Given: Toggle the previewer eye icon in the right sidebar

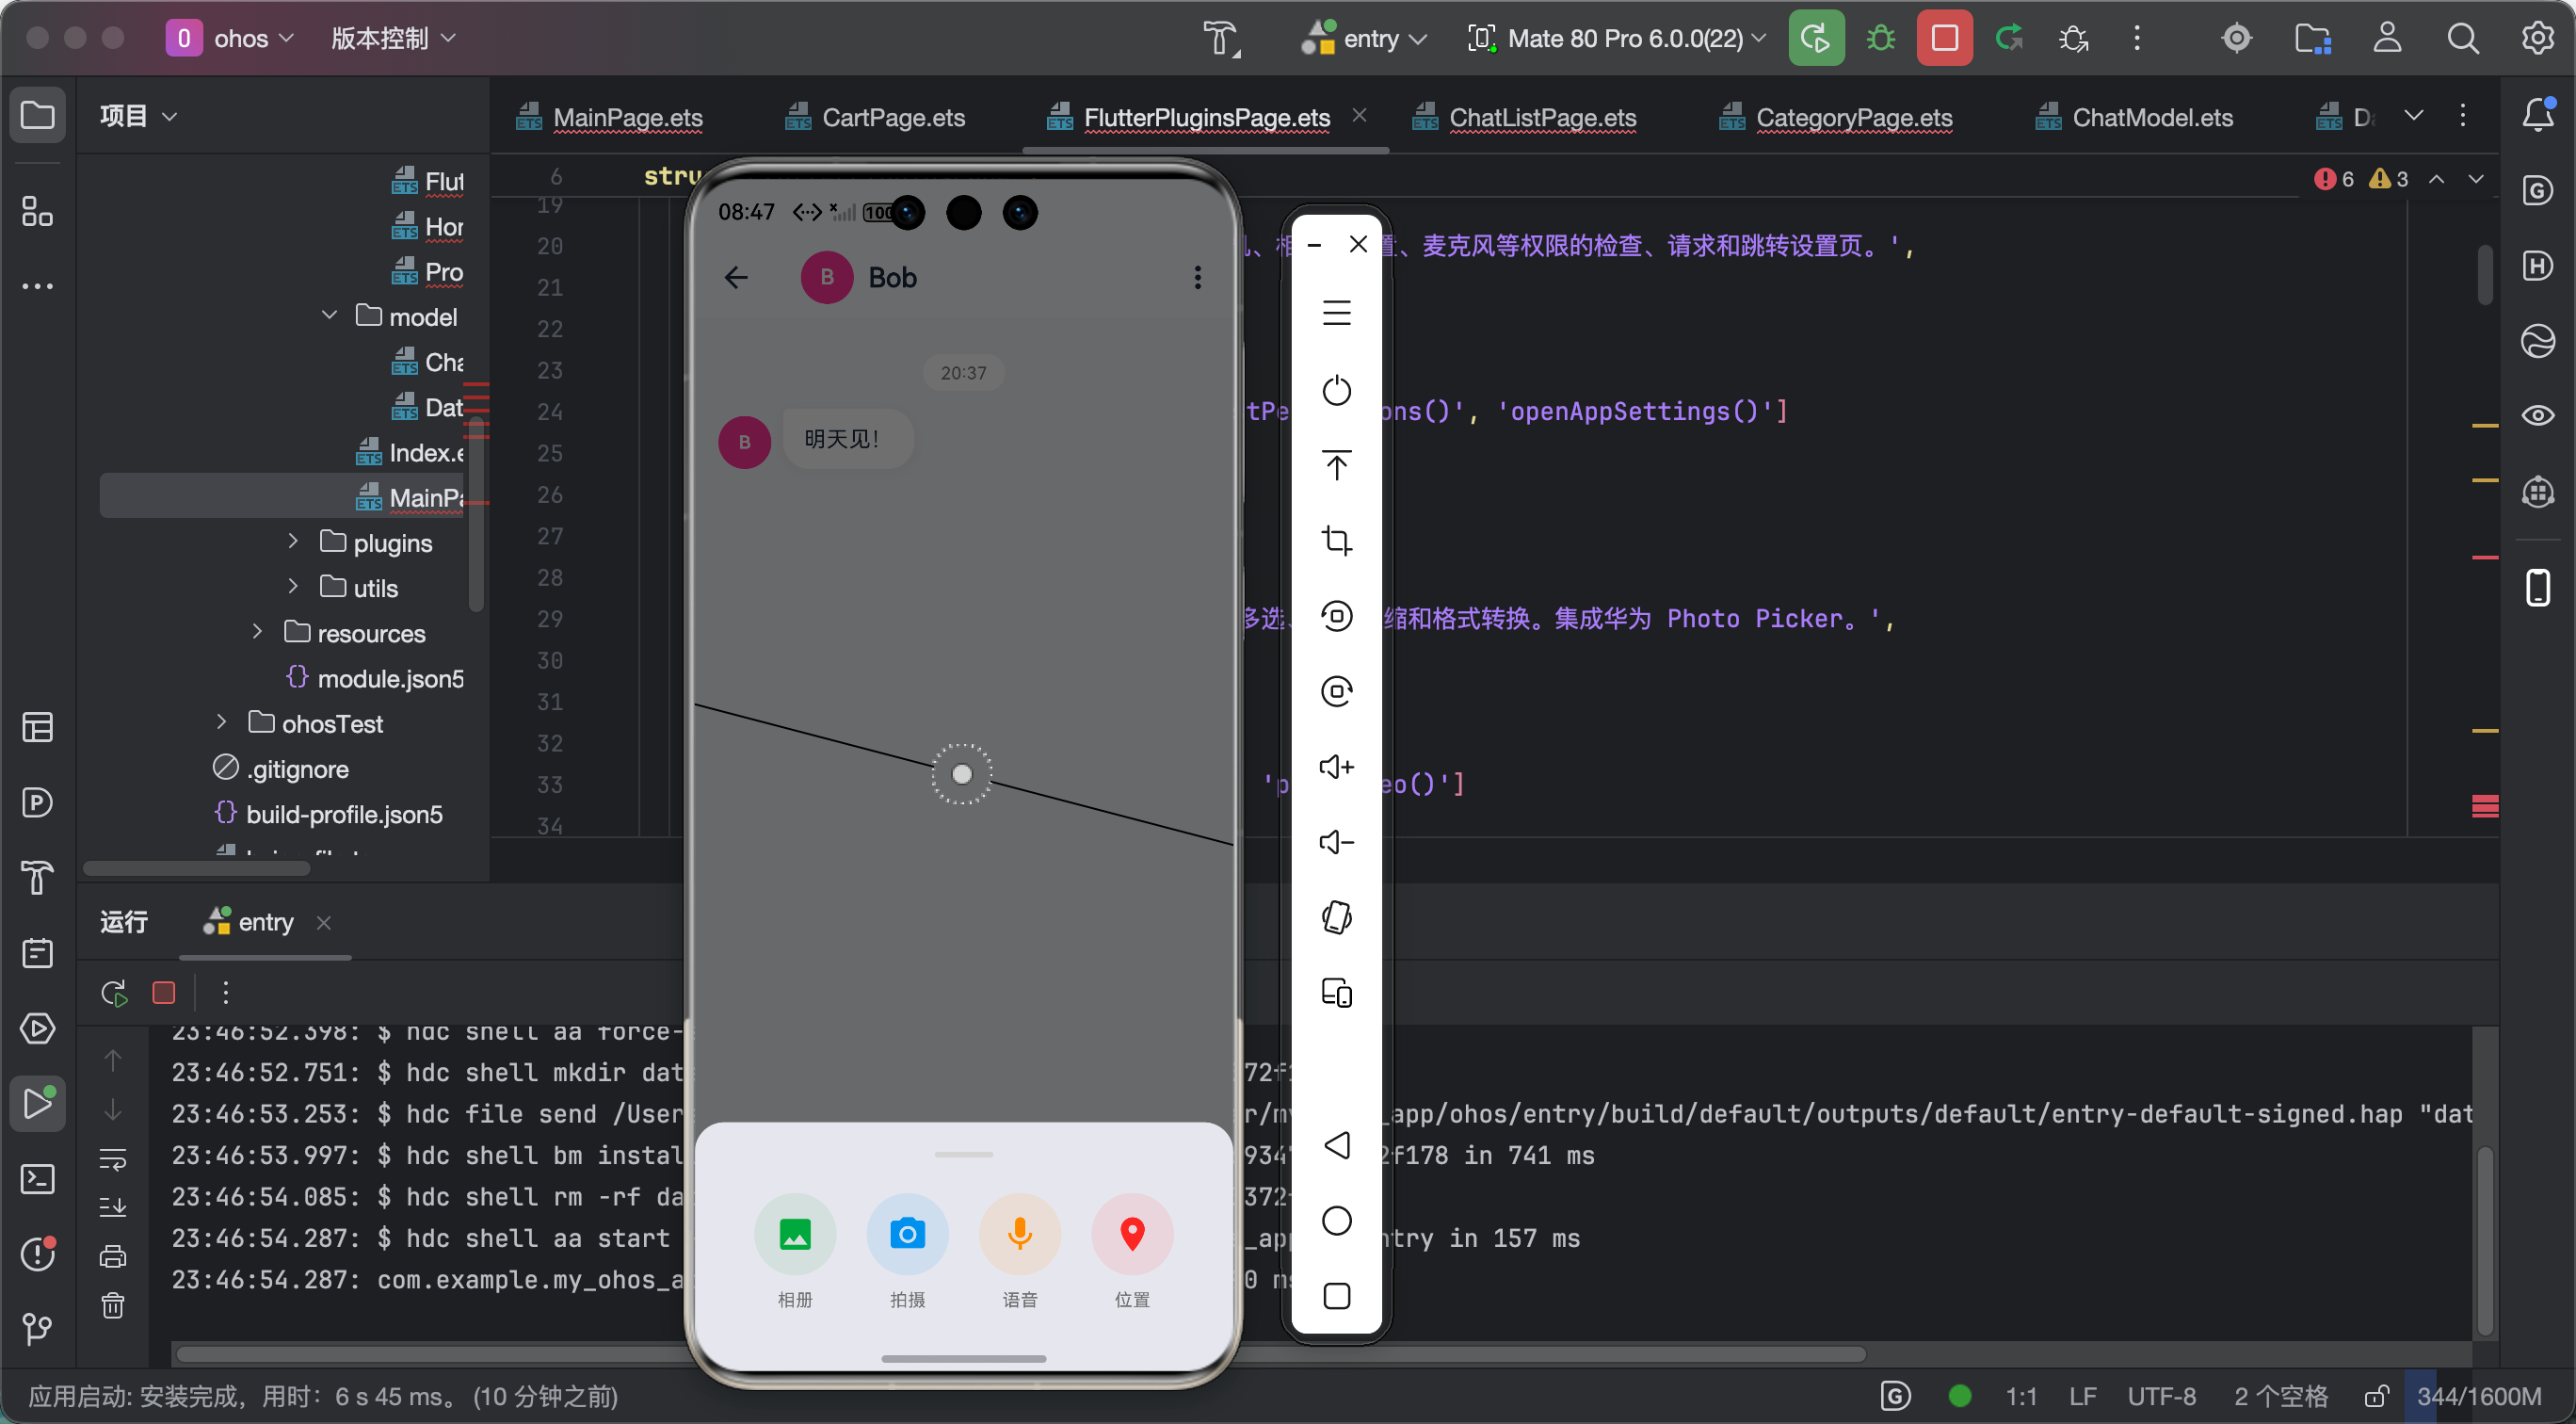Looking at the screenshot, I should tap(2537, 415).
